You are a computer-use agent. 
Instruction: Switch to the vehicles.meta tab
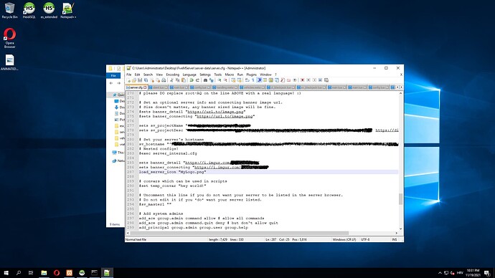pyautogui.click(x=252, y=87)
